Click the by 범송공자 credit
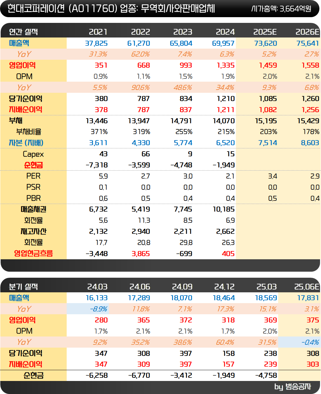Image resolution: width=321 pixels, height=394 pixels. (x=293, y=387)
